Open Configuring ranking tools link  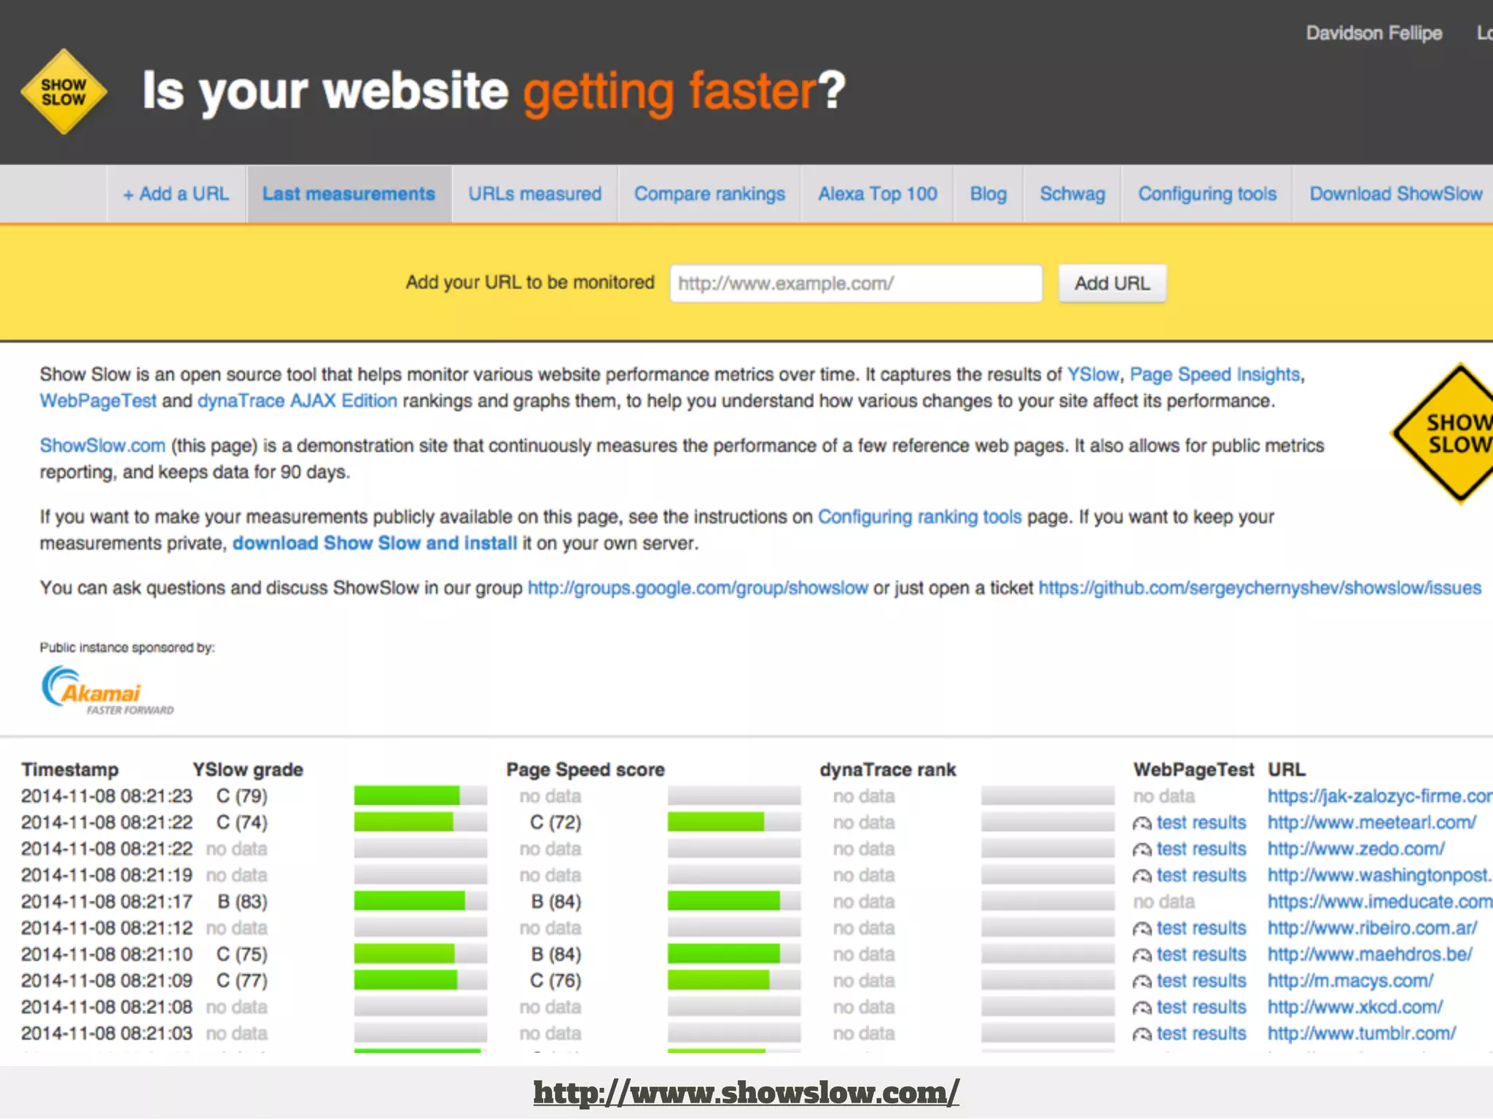click(x=919, y=517)
